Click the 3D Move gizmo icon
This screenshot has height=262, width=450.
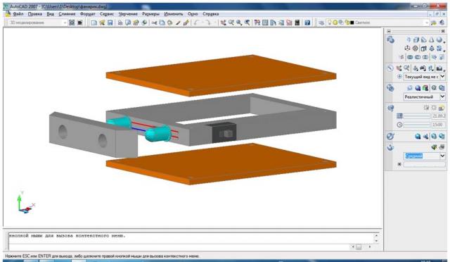tap(407, 49)
